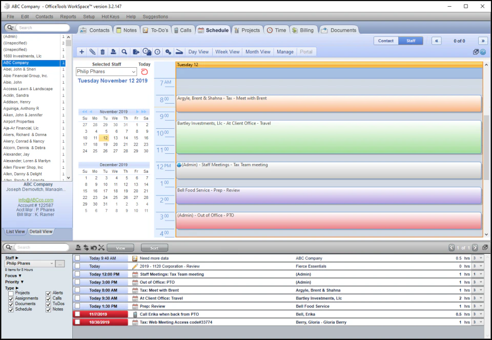Open the edit pencil icon in the toolbar
The width and height of the screenshot is (492, 340).
click(93, 51)
